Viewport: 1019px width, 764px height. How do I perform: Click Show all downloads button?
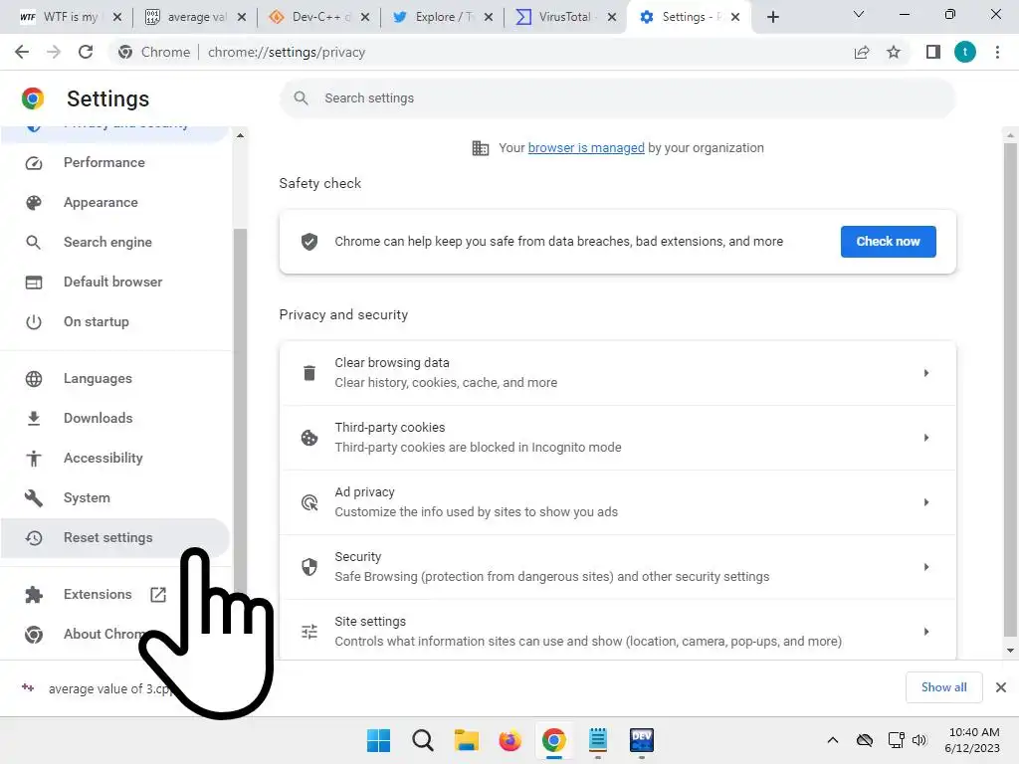943,687
